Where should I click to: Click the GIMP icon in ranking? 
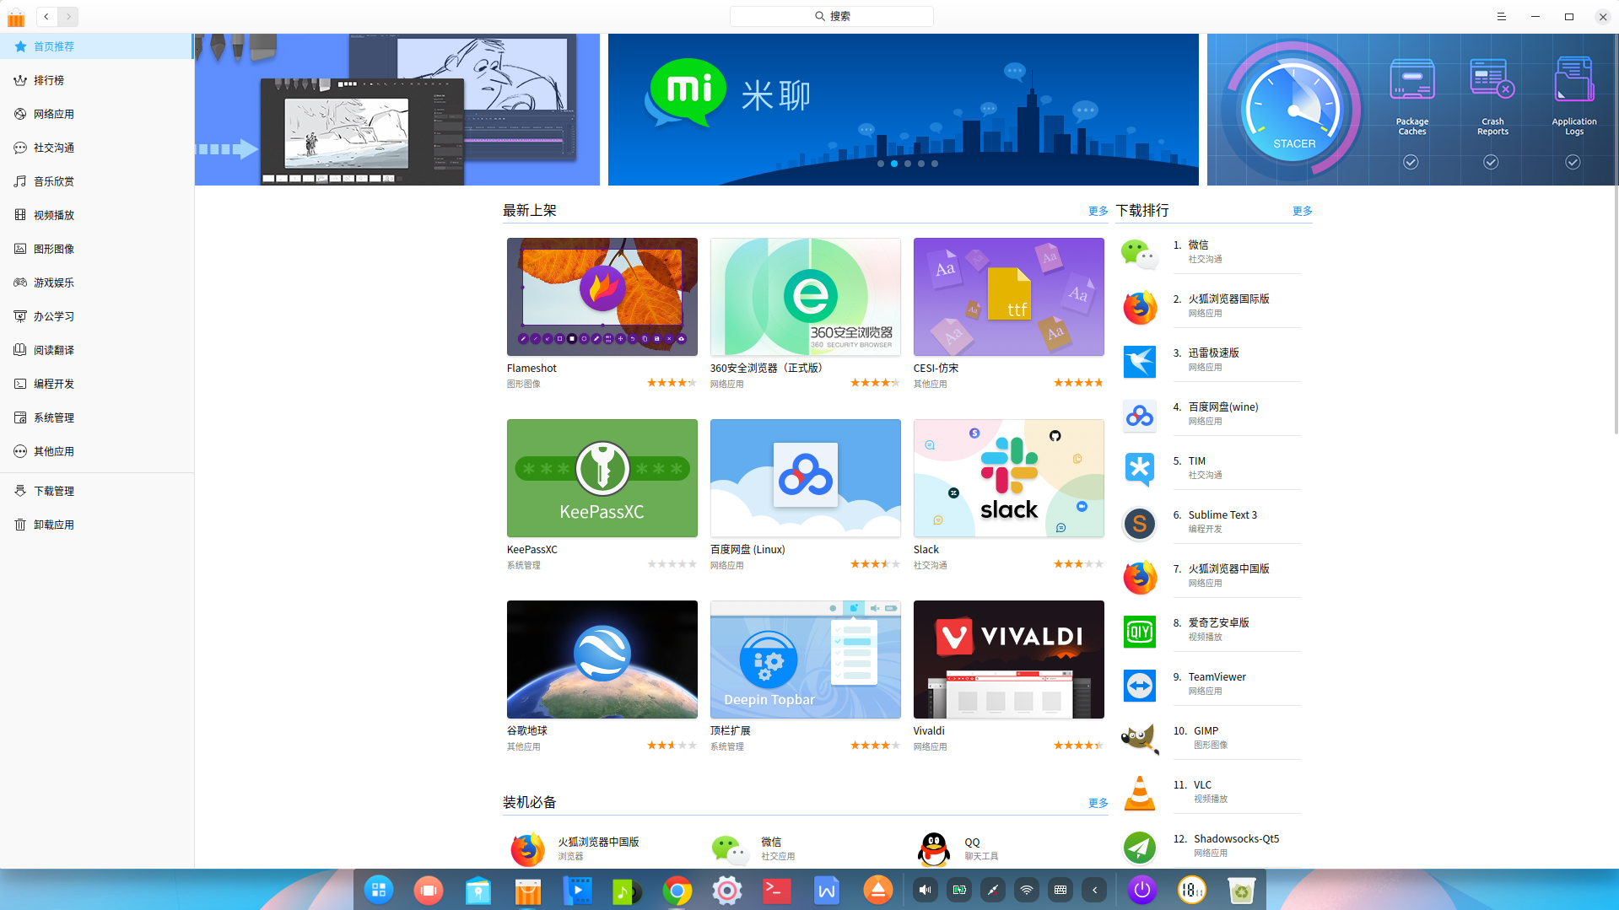click(1139, 739)
